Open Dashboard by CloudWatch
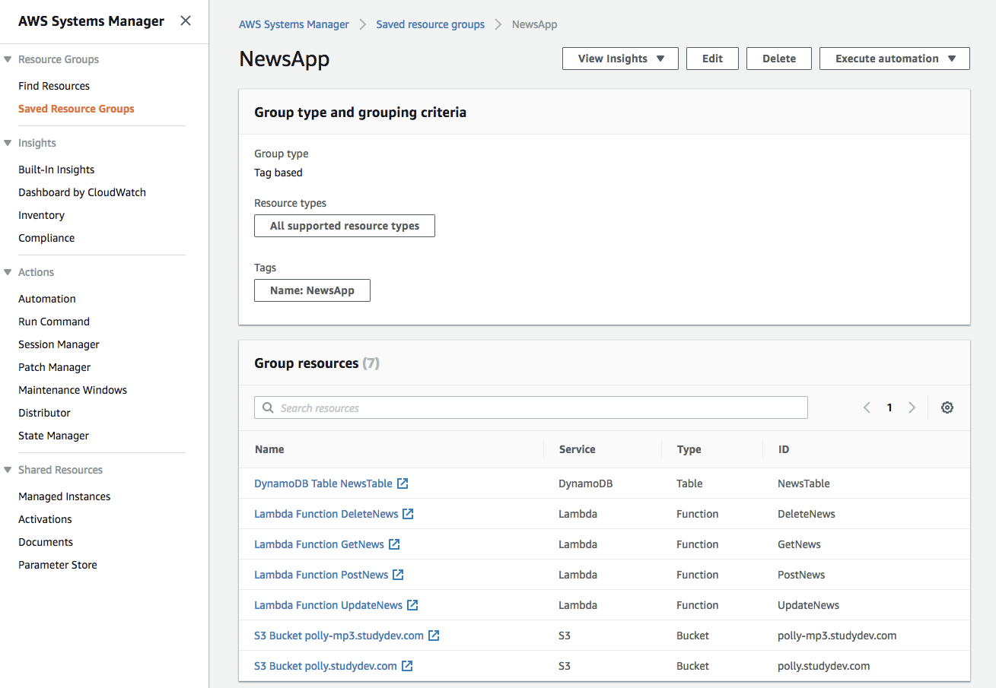 coord(82,192)
